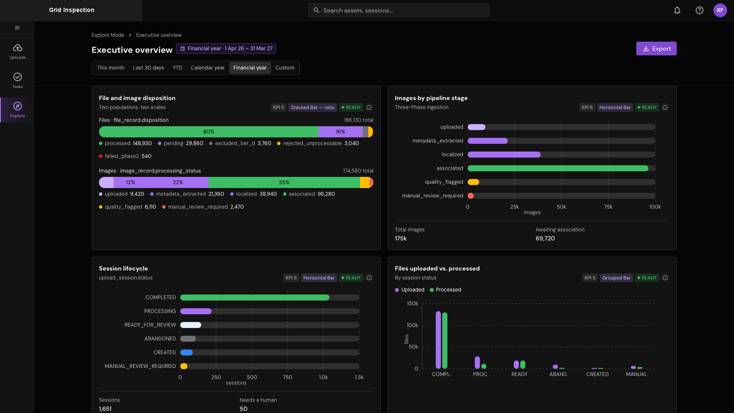Click the Grid Inspection app title
The image size is (734, 413).
coord(71,10)
